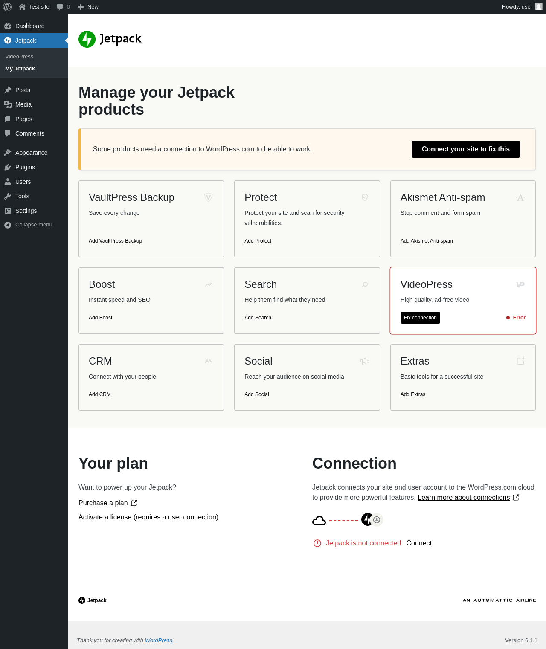Click the Social card megaphone icon
546x649 pixels.
[364, 361]
